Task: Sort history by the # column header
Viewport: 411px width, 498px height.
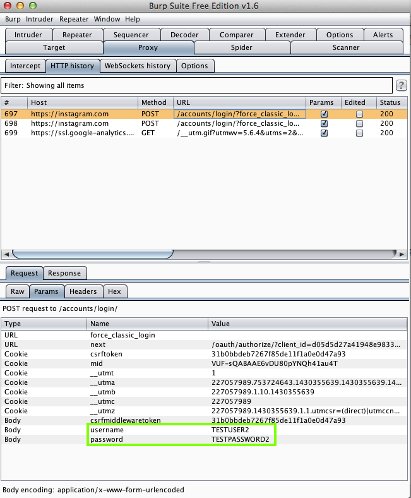Action: (x=15, y=102)
